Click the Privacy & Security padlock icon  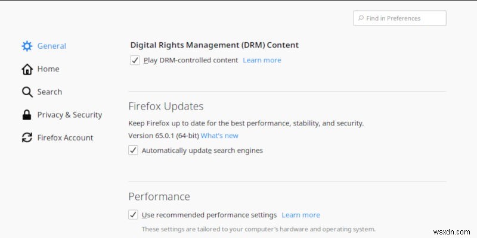pyautogui.click(x=27, y=115)
